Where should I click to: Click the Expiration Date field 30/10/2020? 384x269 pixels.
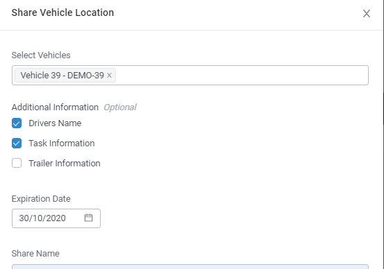[56, 218]
